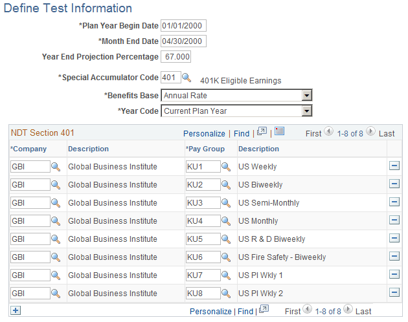
Task: Remove the US Monthly row
Action: tap(394, 220)
